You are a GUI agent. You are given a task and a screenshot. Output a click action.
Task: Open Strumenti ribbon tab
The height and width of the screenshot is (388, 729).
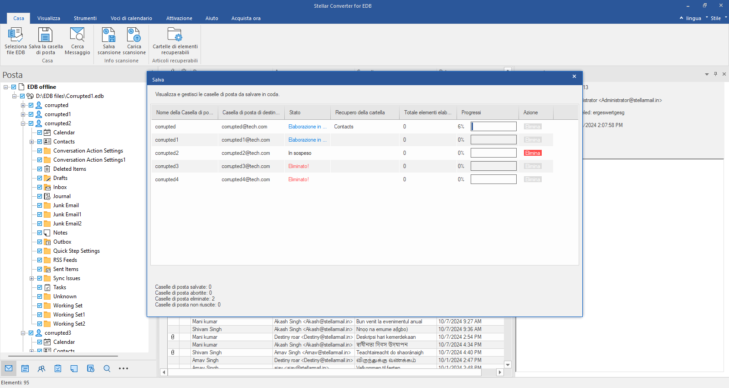pyautogui.click(x=85, y=18)
